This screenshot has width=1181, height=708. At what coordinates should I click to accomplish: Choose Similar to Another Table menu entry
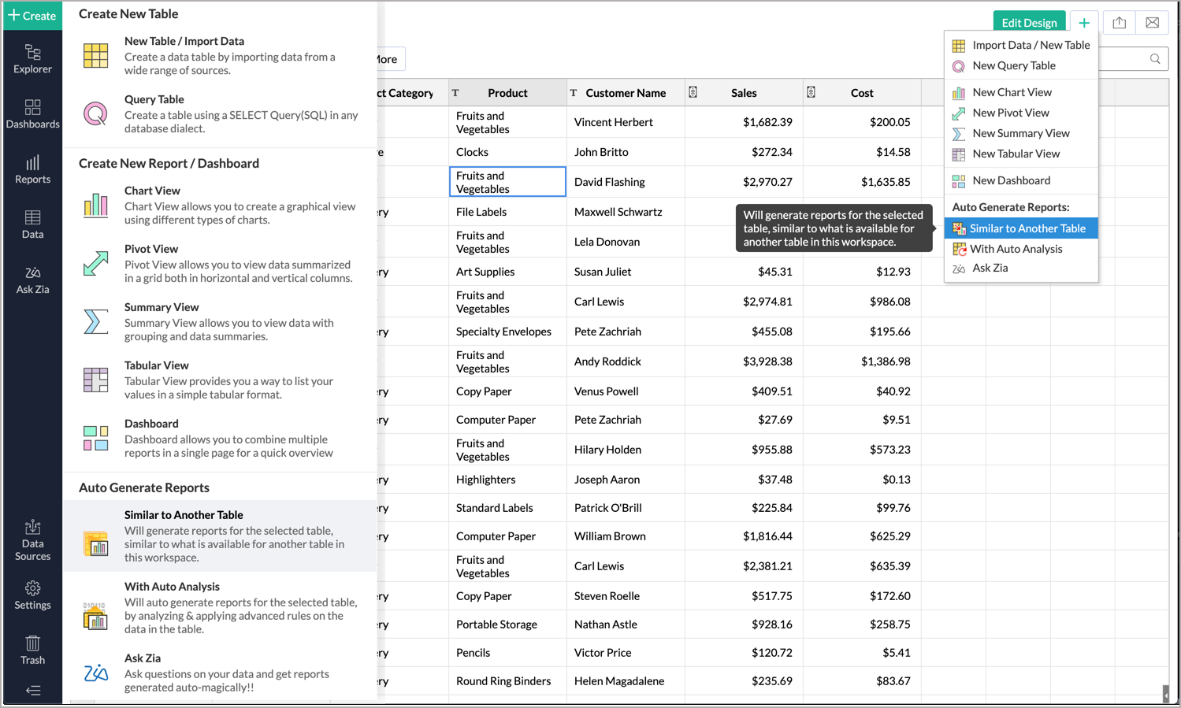(x=1027, y=228)
